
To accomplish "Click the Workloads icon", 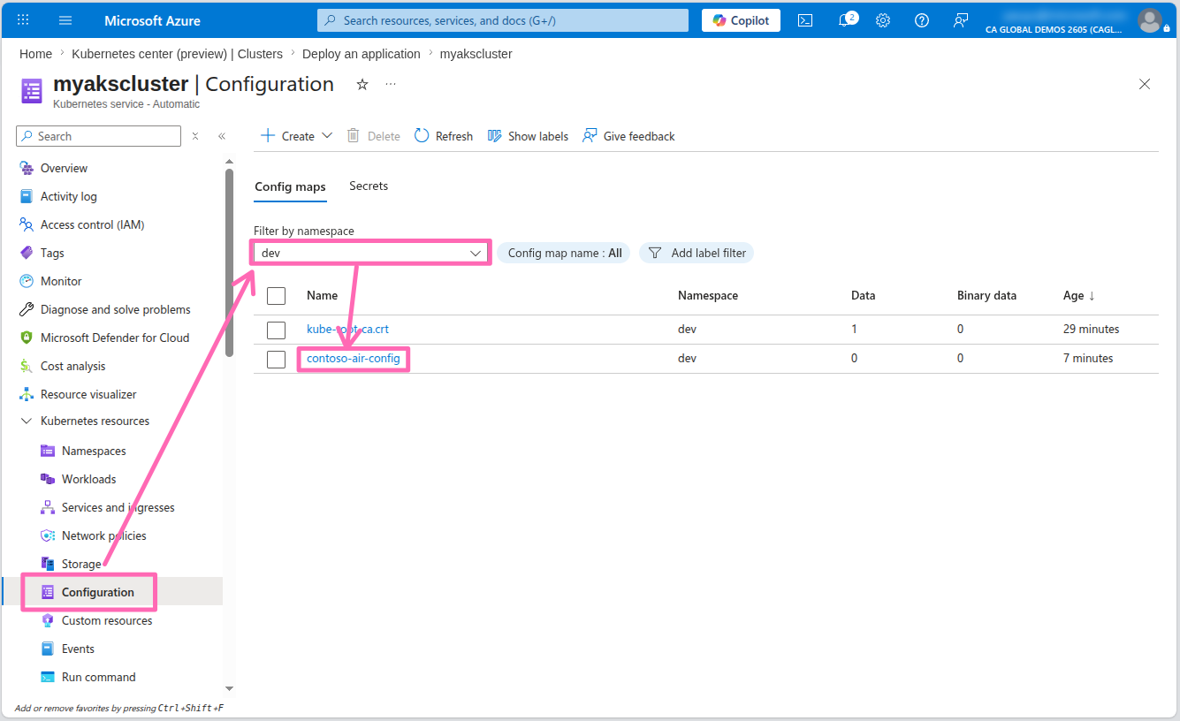I will click(x=48, y=479).
